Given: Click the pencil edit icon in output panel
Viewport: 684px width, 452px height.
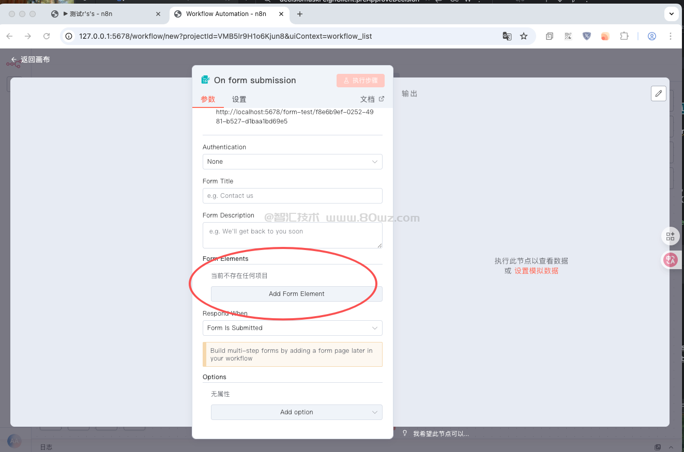Looking at the screenshot, I should (x=658, y=93).
